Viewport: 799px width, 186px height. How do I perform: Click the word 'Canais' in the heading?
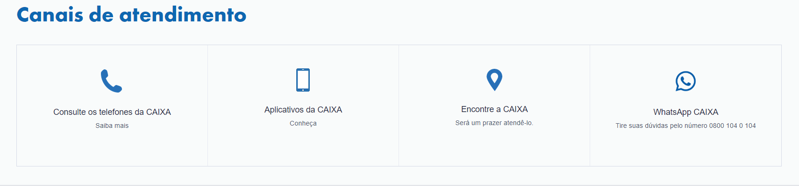click(50, 15)
